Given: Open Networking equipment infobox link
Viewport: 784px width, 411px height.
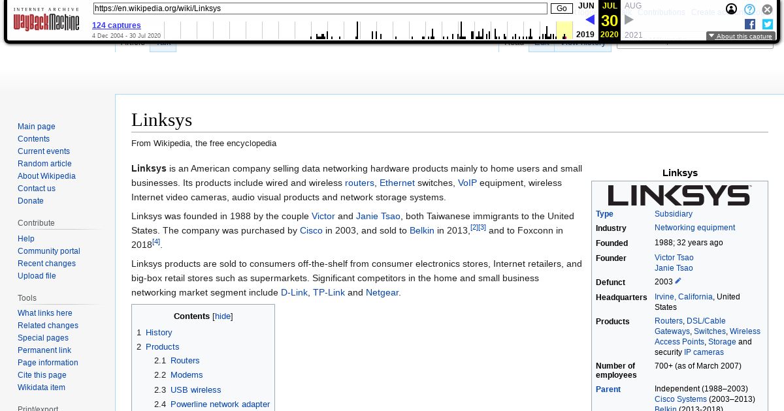Looking at the screenshot, I should tap(694, 228).
